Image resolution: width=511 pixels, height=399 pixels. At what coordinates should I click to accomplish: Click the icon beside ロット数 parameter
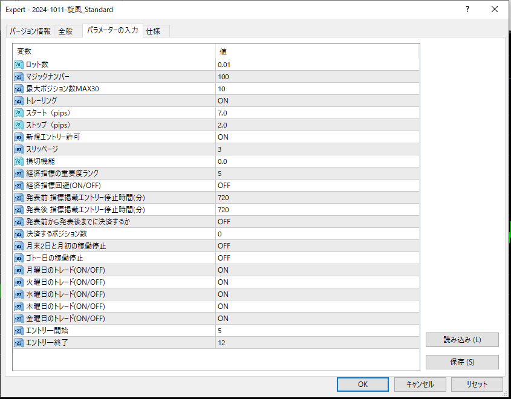(x=18, y=65)
